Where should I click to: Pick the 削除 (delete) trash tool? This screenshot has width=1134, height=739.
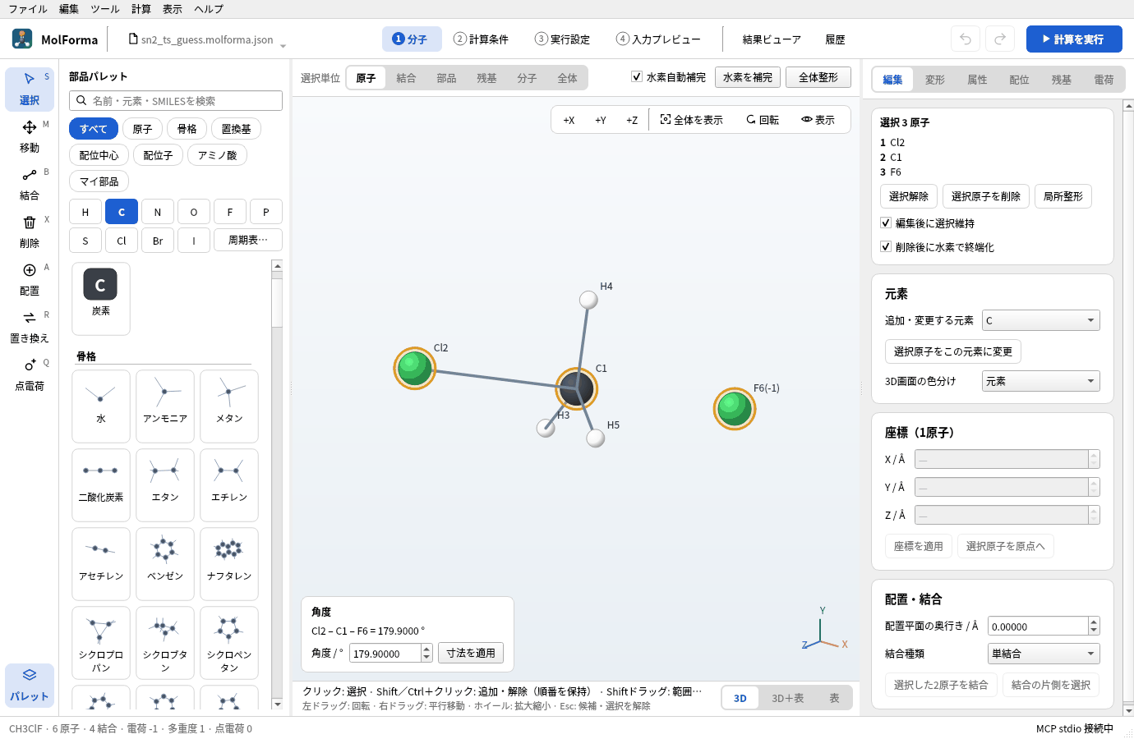pos(30,232)
